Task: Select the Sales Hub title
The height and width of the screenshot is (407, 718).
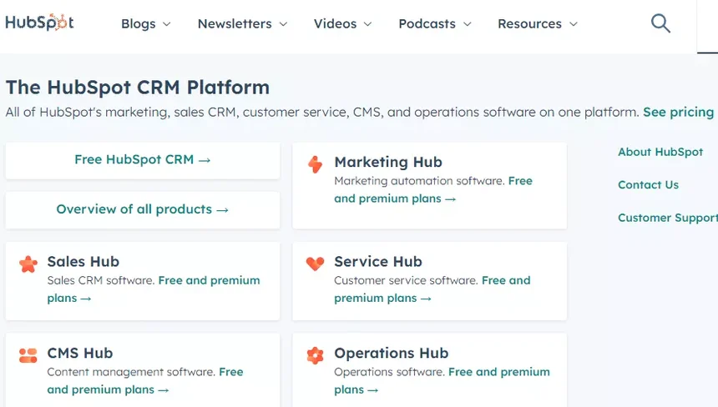Action: click(83, 262)
